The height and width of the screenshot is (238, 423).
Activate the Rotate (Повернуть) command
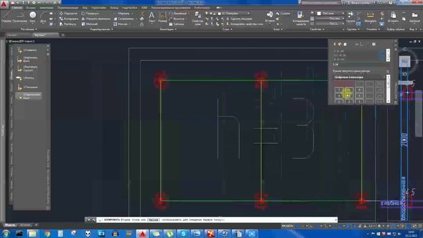(x=91, y=13)
